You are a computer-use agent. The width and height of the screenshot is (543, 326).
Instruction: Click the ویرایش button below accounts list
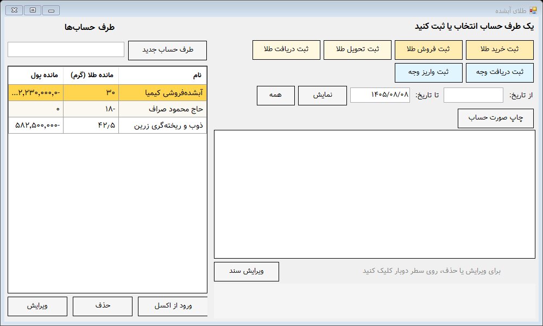(x=37, y=306)
